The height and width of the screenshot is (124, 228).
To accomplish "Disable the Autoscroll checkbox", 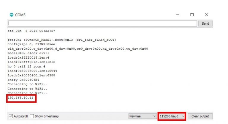I will [x=11, y=116].
